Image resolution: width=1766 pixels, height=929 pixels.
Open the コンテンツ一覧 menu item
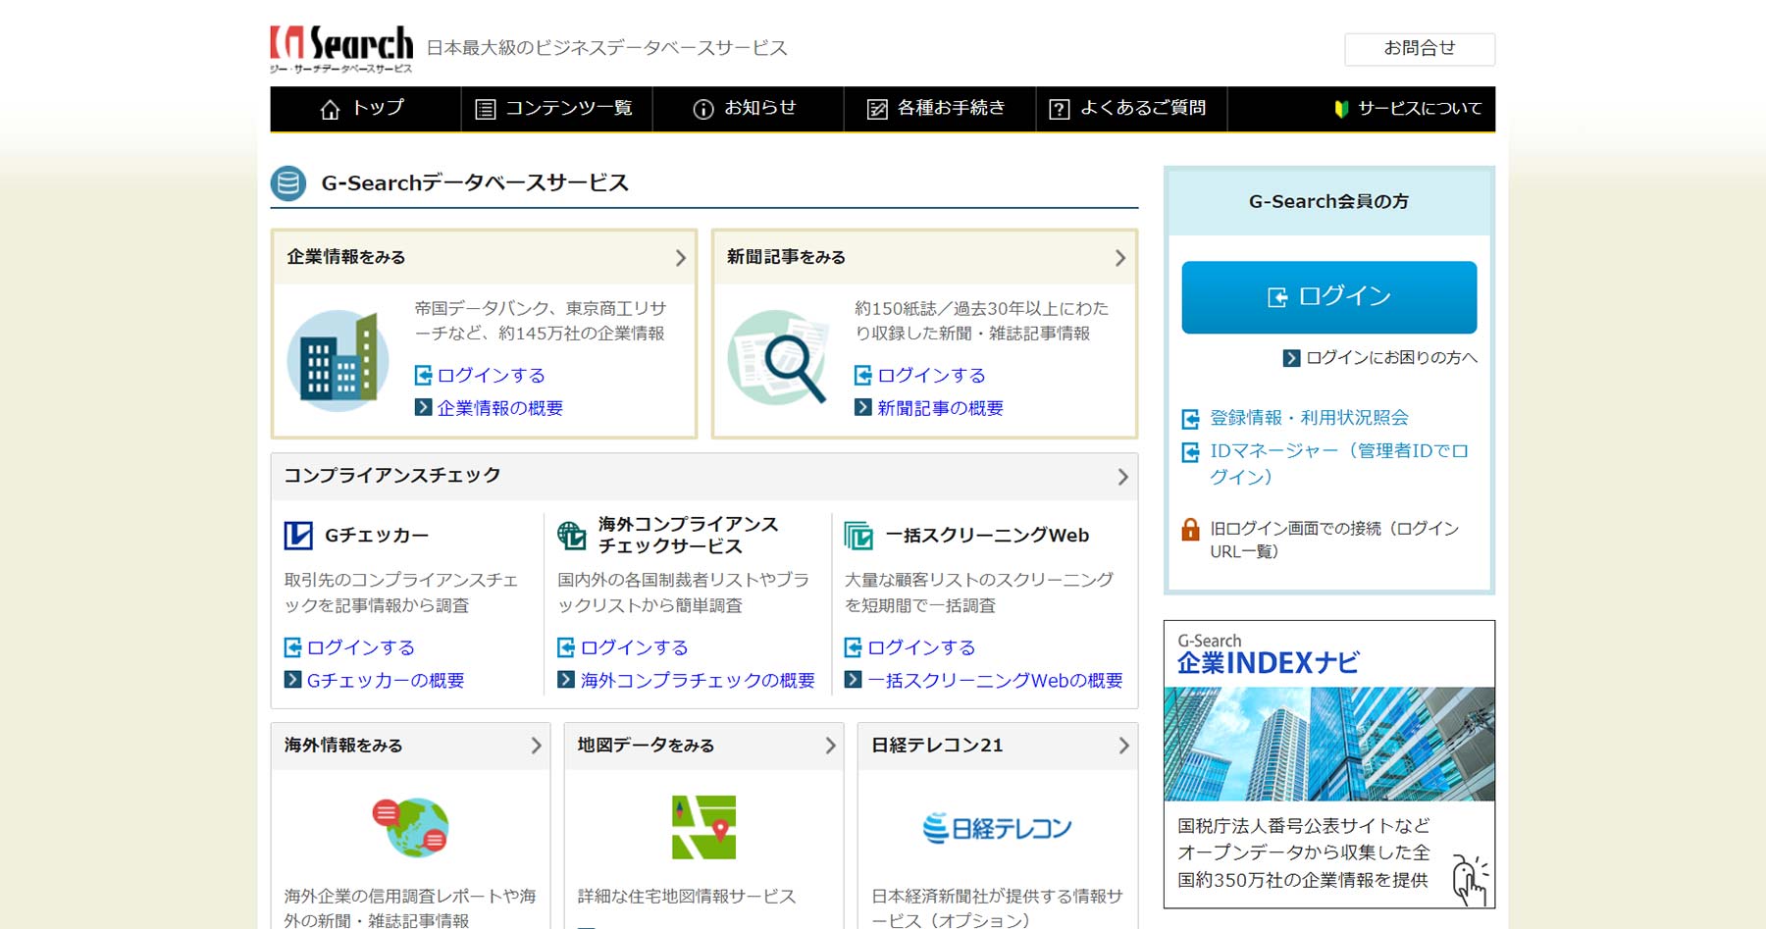coord(556,109)
